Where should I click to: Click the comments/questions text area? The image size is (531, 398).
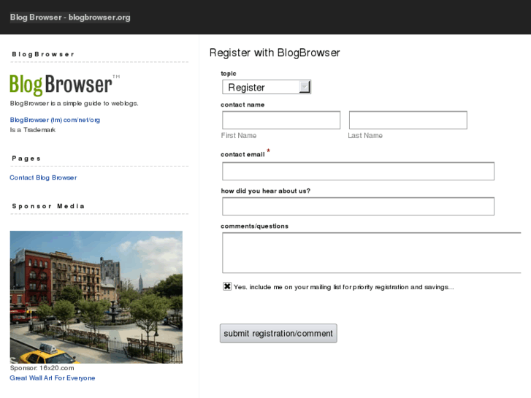point(372,253)
